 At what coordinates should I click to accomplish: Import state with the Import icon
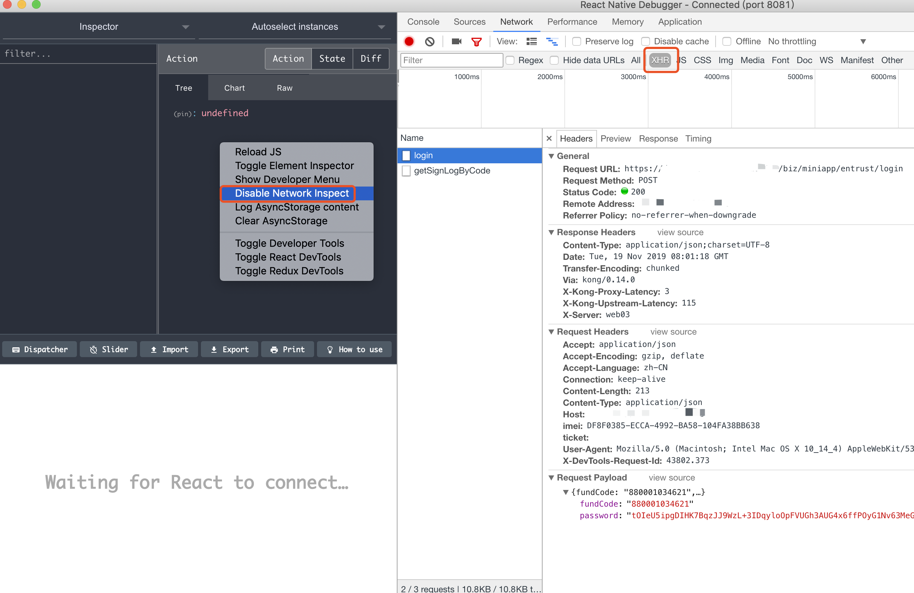click(169, 349)
